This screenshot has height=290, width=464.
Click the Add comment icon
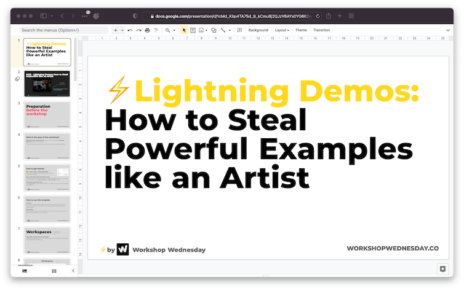(239, 30)
